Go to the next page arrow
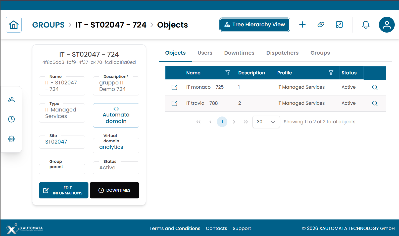This screenshot has height=236, width=399. [x=234, y=122]
